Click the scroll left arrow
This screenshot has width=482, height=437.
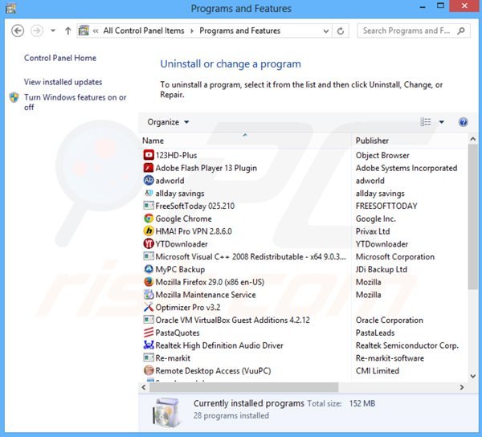pos(144,387)
